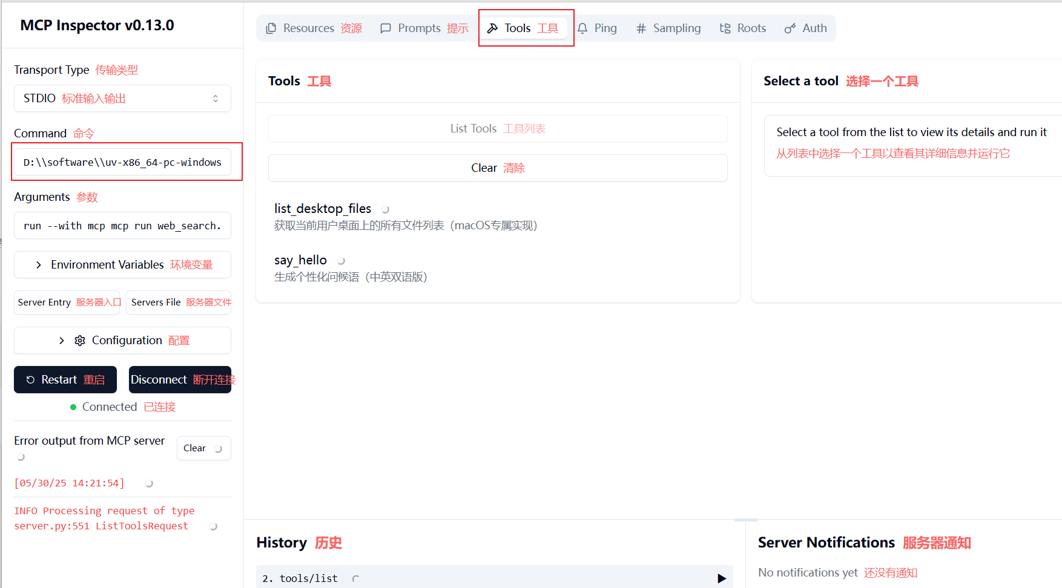Switch to the Prompts tab
Screen dimensions: 1062x588
click(424, 28)
